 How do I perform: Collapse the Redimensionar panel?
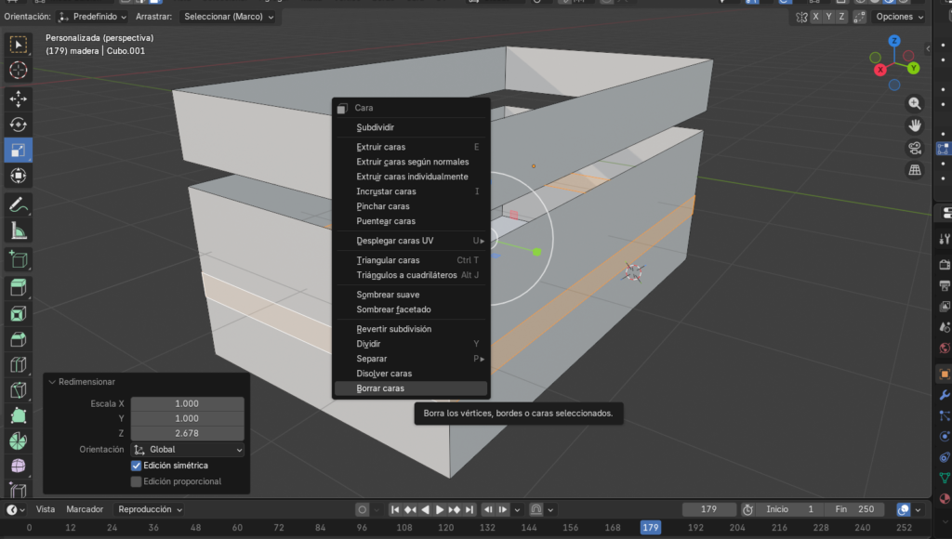pyautogui.click(x=52, y=382)
